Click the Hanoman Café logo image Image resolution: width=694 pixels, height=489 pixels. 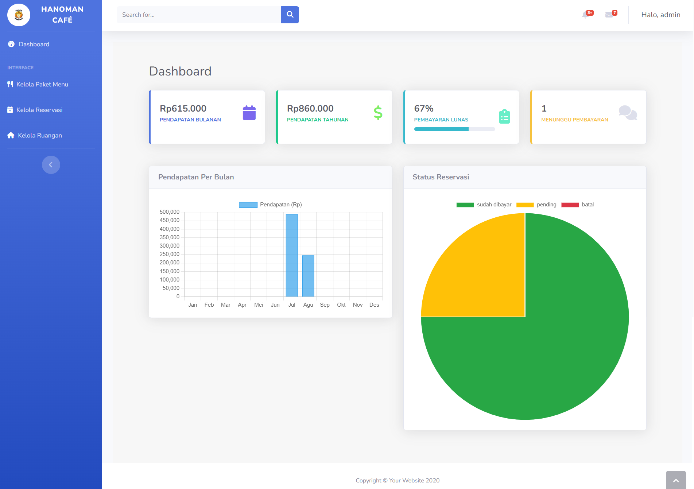coord(19,15)
